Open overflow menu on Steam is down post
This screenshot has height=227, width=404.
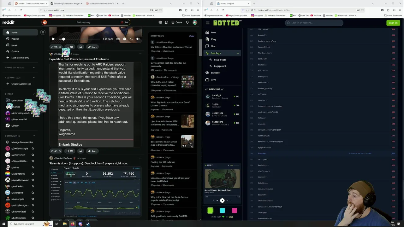coord(140,158)
